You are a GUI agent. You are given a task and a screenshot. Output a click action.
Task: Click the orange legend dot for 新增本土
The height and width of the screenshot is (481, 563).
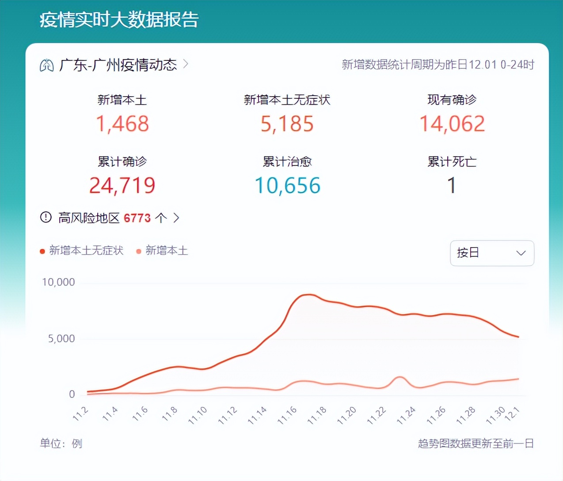point(138,251)
